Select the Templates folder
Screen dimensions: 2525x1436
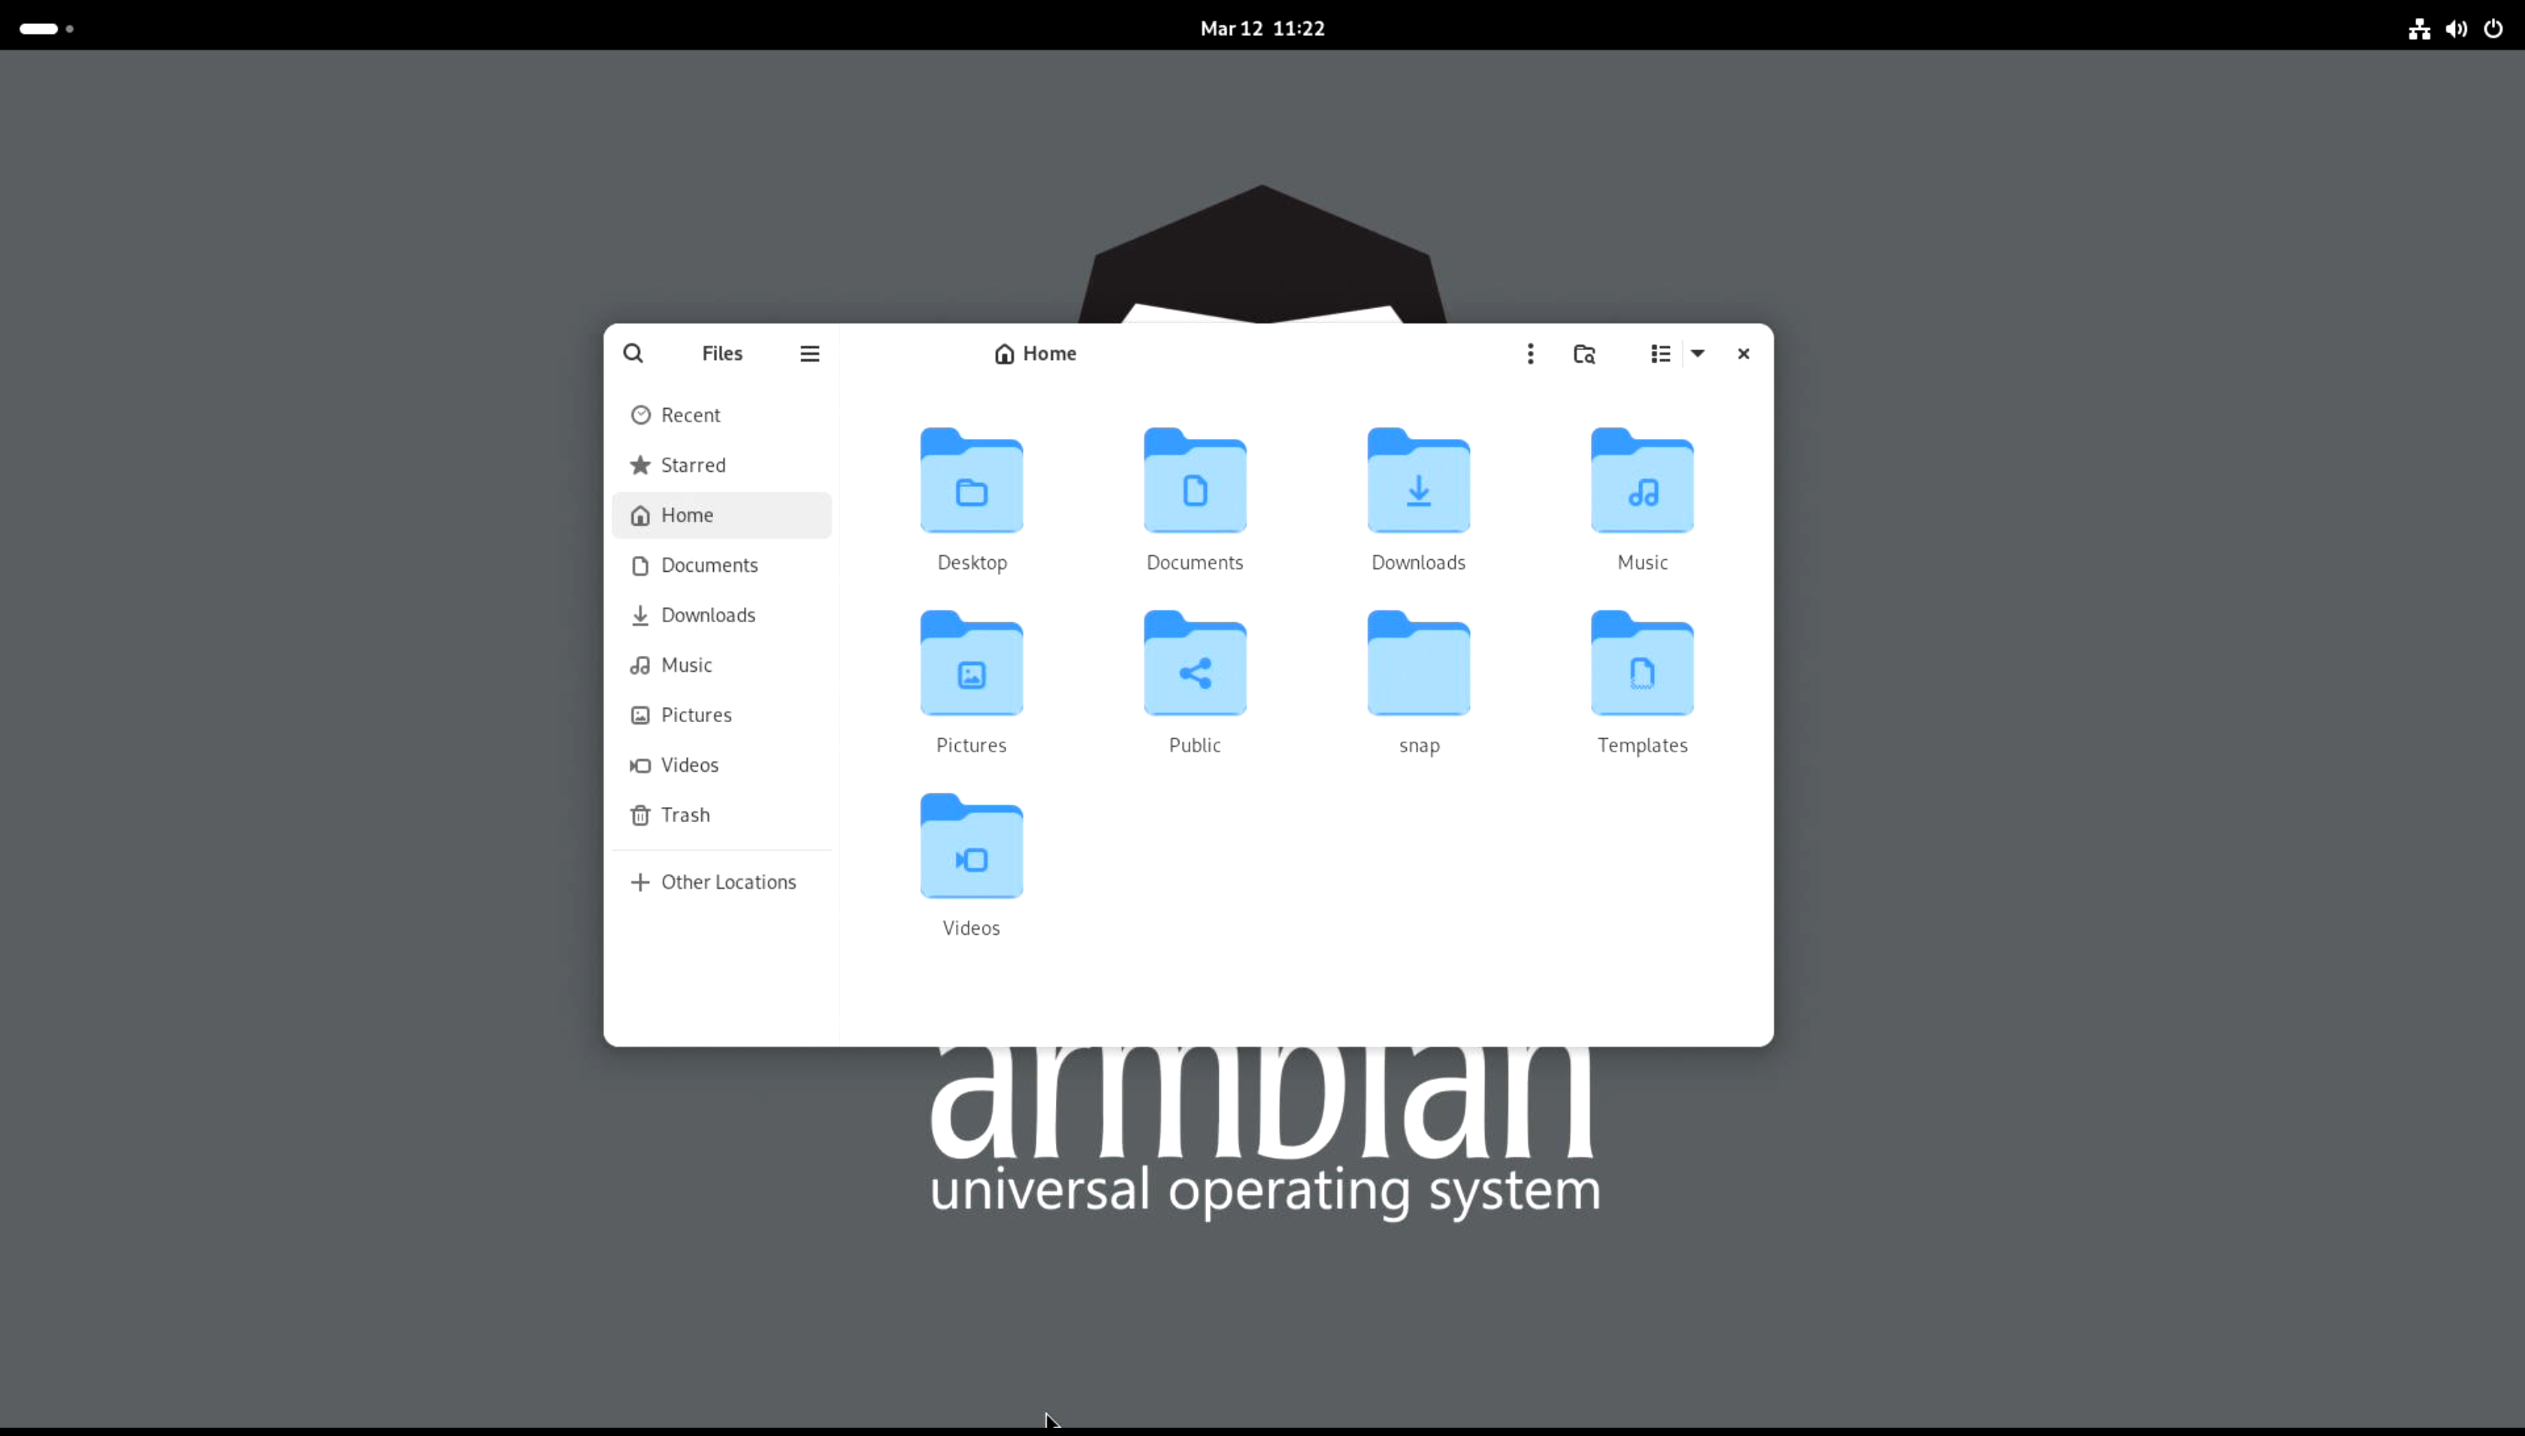1641,666
